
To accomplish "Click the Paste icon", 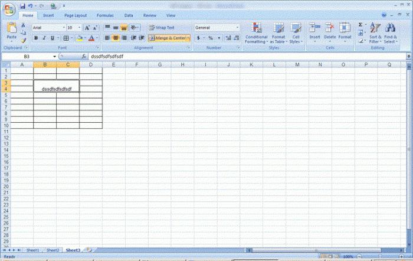I will click(12, 28).
